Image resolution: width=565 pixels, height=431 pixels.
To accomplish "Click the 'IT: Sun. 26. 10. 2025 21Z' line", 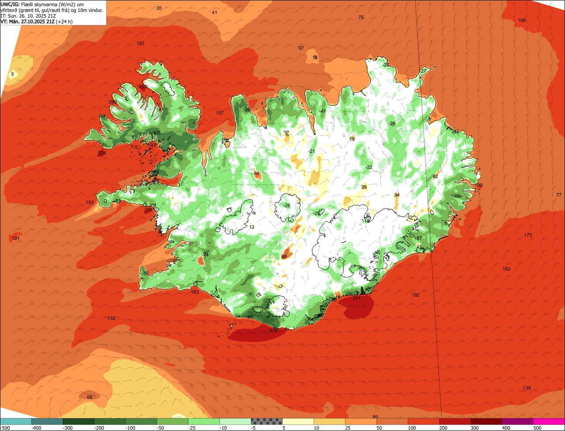I will coord(28,15).
